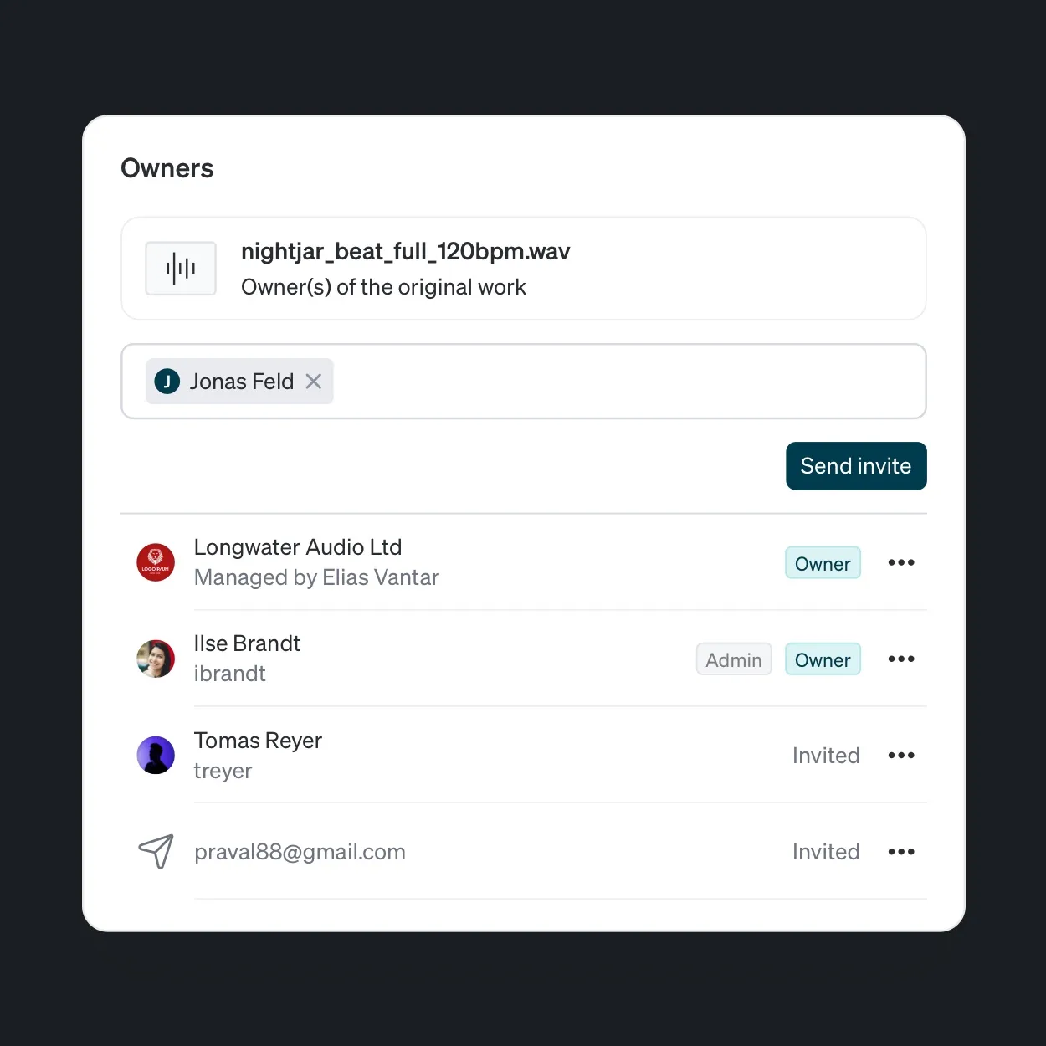Click Invited status for Tomas Reyer
Viewport: 1046px width, 1046px height.
click(x=826, y=756)
